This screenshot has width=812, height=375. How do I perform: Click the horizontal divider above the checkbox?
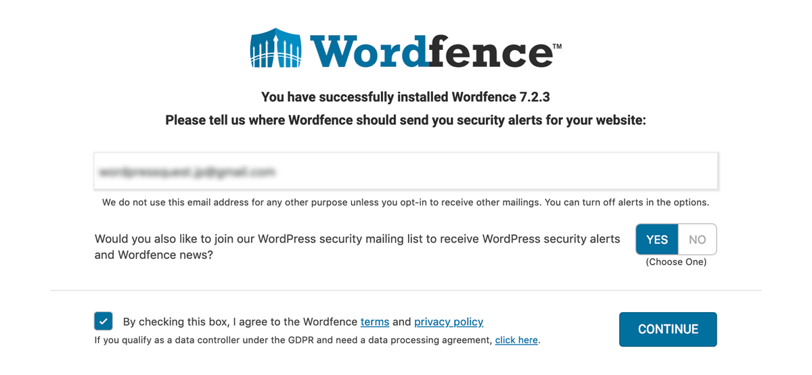(405, 291)
